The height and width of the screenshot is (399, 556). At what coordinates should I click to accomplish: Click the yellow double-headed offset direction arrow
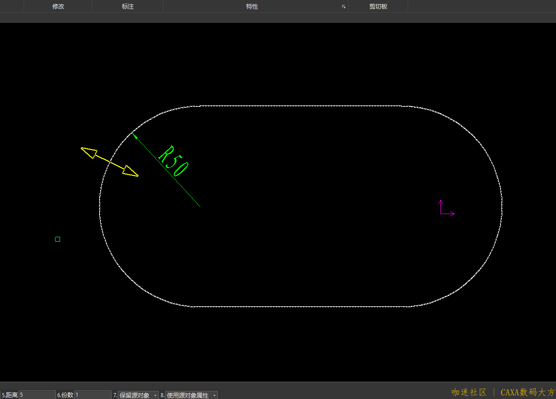pos(110,162)
